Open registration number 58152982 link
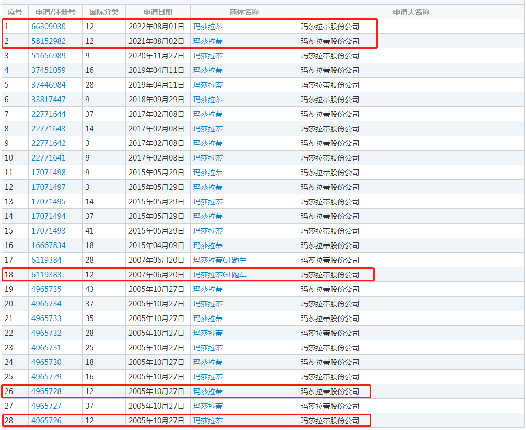This screenshot has width=526, height=430. (49, 41)
